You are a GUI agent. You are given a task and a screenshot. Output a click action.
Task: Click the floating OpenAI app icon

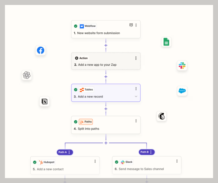(x=27, y=75)
